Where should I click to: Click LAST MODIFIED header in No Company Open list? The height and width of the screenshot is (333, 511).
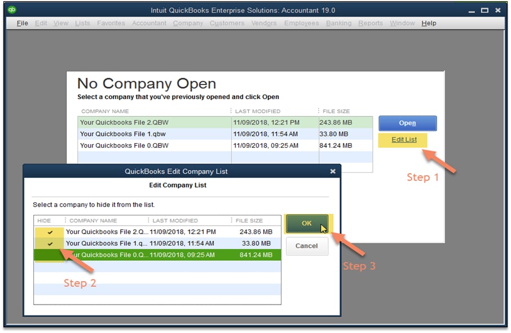pyautogui.click(x=257, y=112)
